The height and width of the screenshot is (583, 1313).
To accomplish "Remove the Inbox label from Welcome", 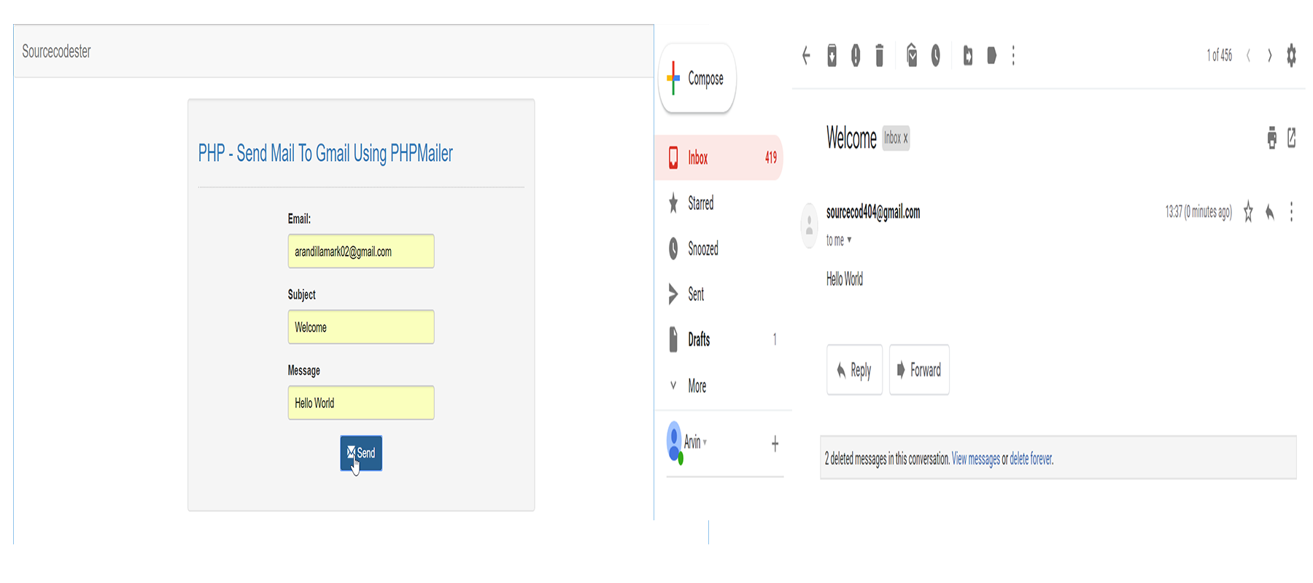I will click(x=905, y=138).
